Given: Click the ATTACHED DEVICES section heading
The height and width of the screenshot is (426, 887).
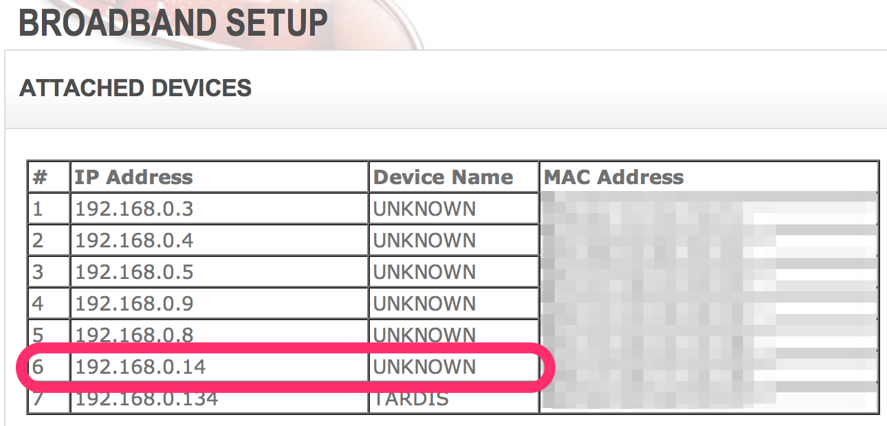Looking at the screenshot, I should 135,89.
